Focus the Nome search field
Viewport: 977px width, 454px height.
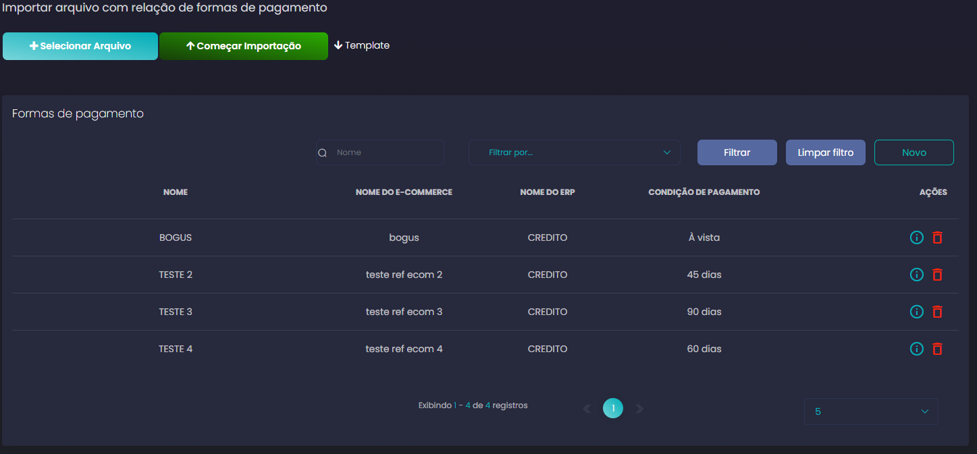[380, 152]
